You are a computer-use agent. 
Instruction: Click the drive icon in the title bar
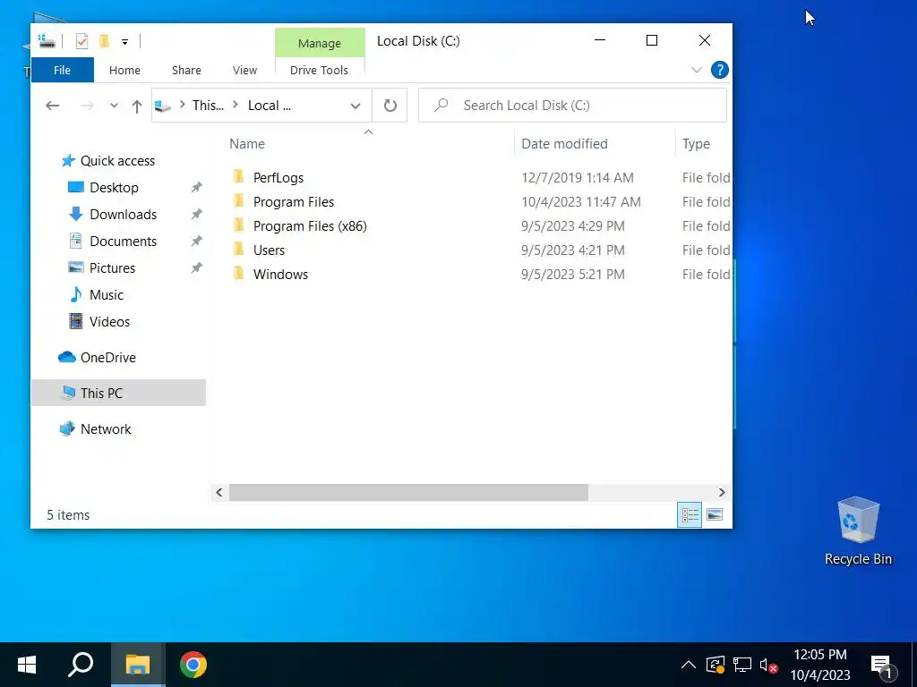47,41
